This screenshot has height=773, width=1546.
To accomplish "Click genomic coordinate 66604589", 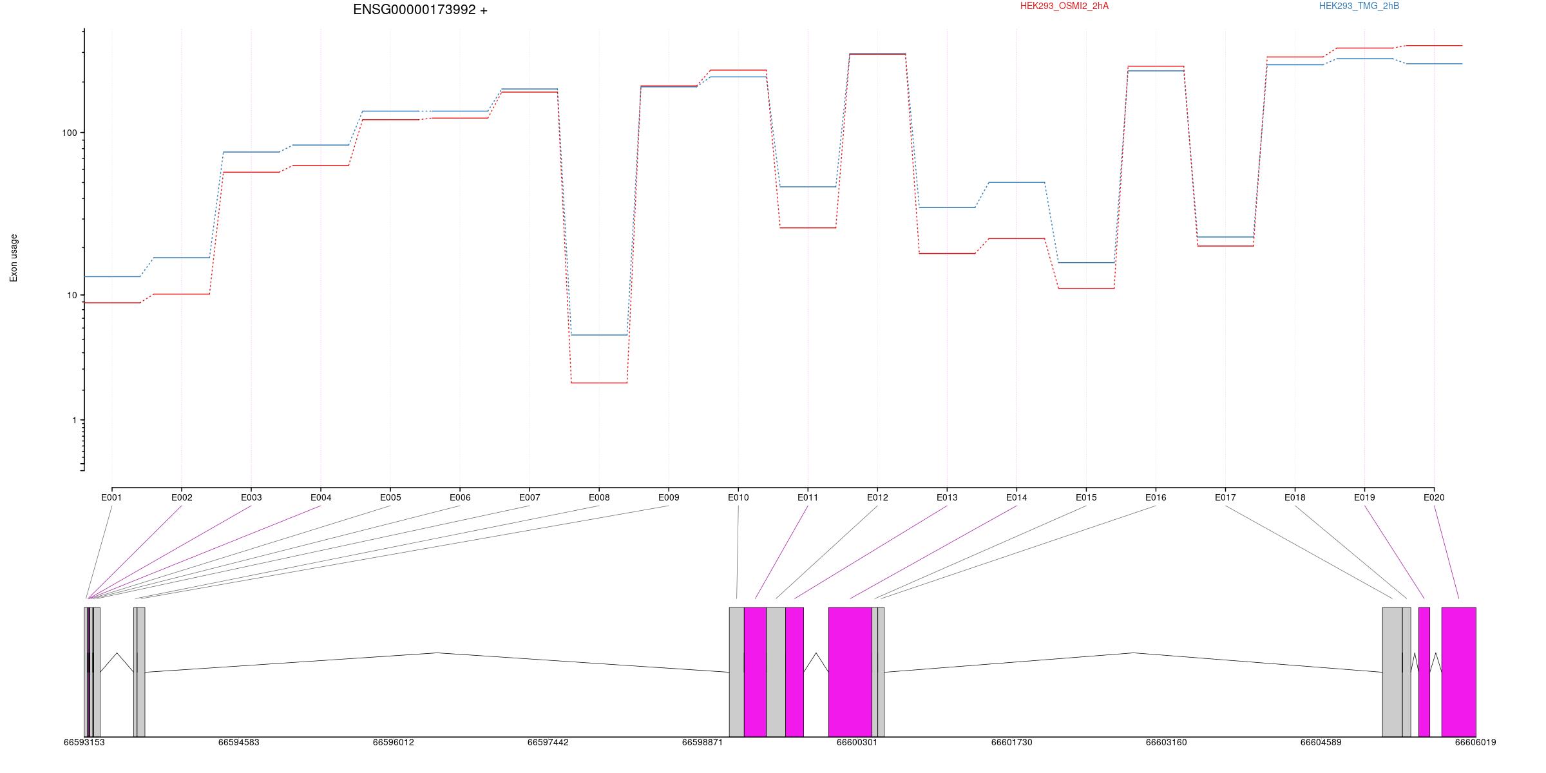I will click(1321, 742).
